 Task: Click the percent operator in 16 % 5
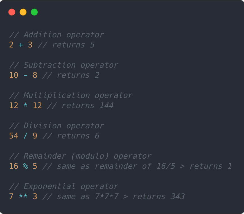pos(26,166)
